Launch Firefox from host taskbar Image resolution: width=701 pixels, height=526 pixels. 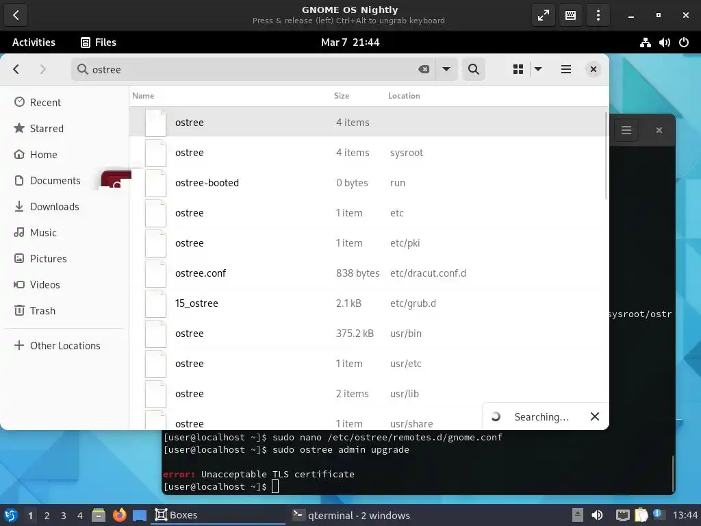[119, 515]
